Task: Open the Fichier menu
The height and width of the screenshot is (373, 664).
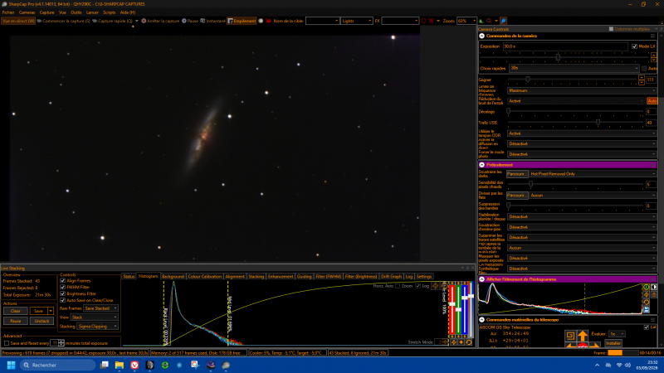Action: [8, 12]
